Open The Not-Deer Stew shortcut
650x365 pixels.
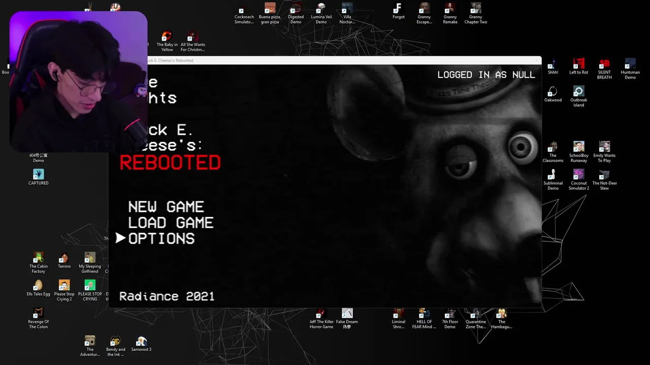pyautogui.click(x=604, y=180)
